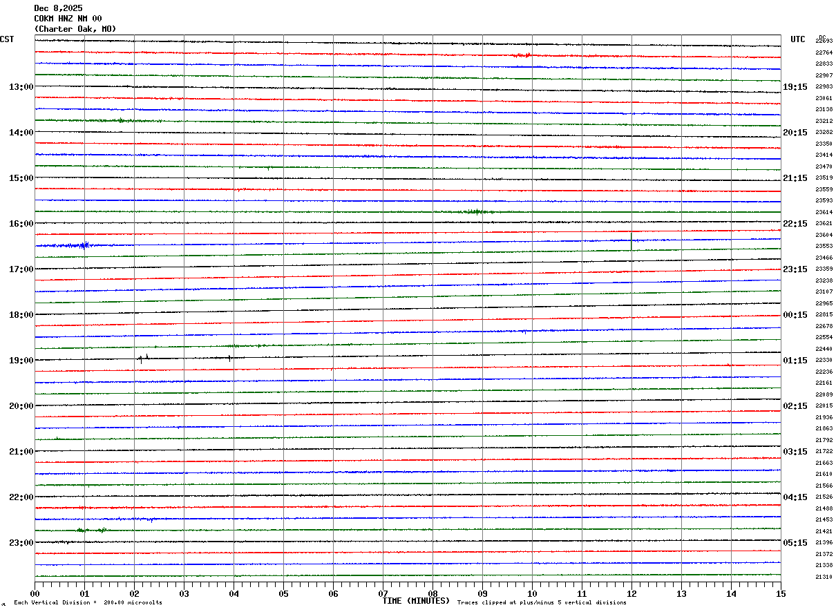836x612 pixels.
Task: Click the '19:15' UTC time label
Action: [795, 87]
